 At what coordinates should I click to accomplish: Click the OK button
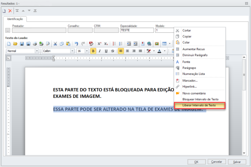(196, 162)
